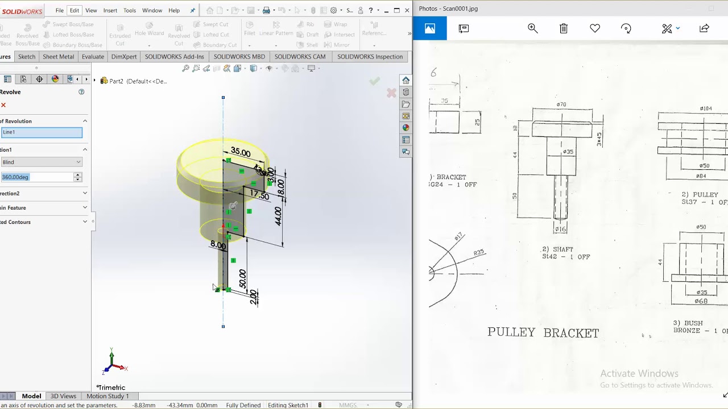The height and width of the screenshot is (409, 728).
Task: Click Zoom to Fit in view toolbar
Action: [x=185, y=68]
